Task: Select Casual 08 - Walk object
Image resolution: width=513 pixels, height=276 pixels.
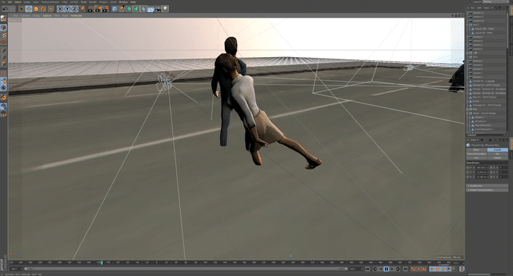Action: point(484,33)
